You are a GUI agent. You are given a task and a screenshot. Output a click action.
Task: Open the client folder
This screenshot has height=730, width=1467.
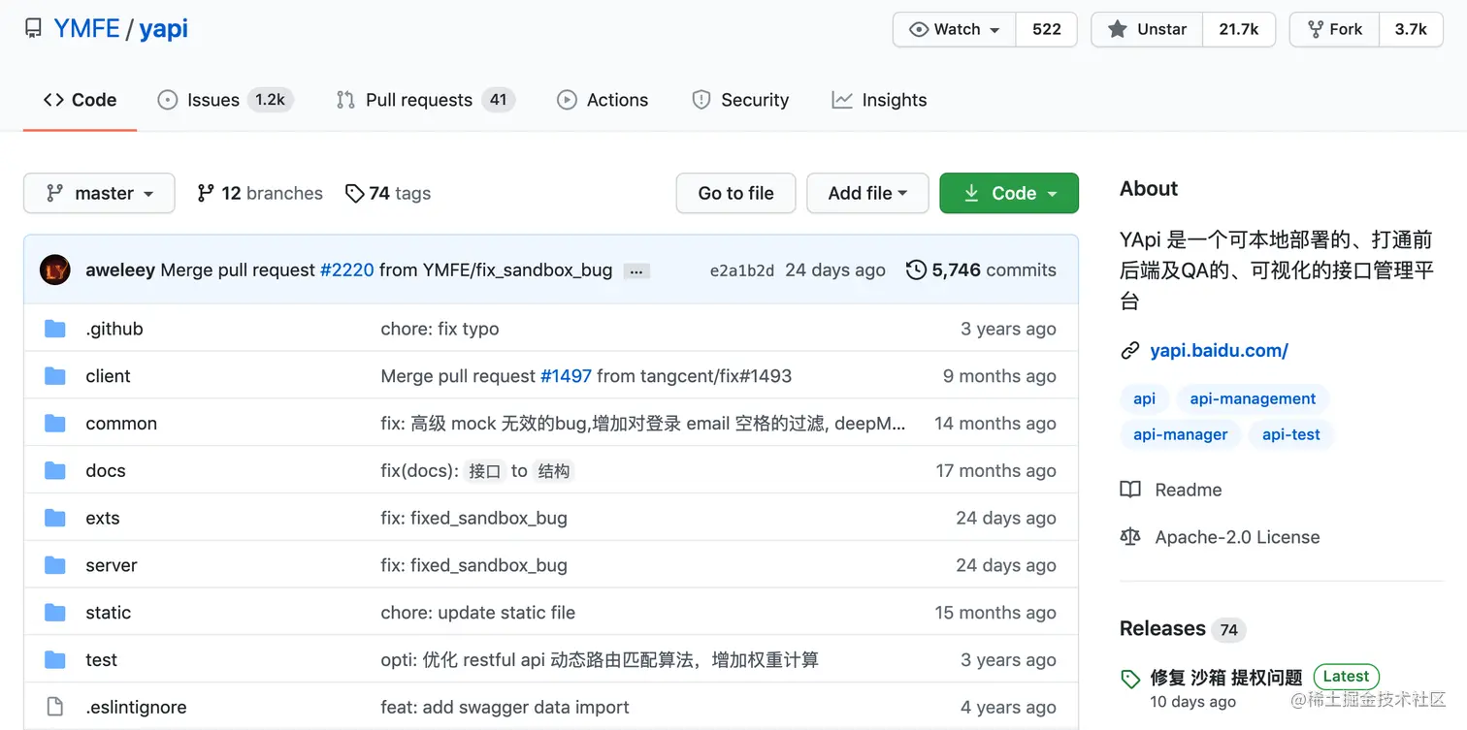coord(108,376)
